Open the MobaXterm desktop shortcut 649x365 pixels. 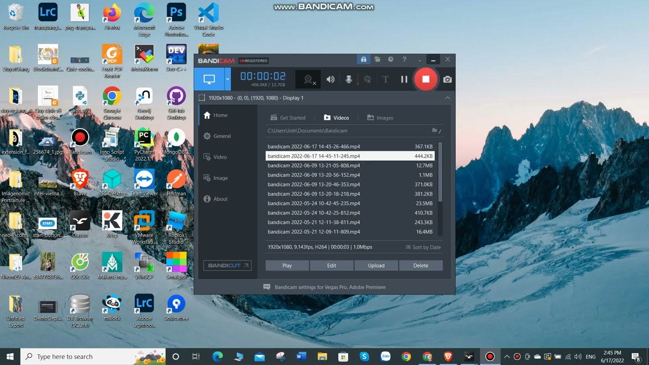click(x=144, y=58)
